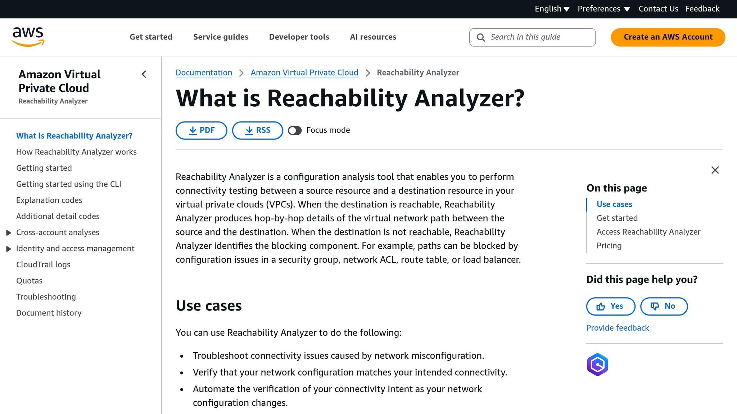Open the RSS feed
The image size is (737, 414).
point(257,130)
